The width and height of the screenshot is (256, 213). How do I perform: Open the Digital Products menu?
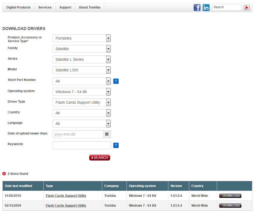click(x=18, y=7)
